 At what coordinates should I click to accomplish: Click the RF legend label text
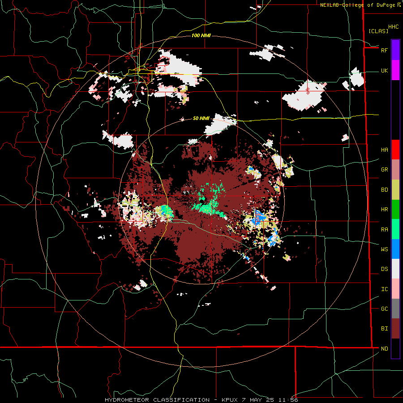(384, 50)
